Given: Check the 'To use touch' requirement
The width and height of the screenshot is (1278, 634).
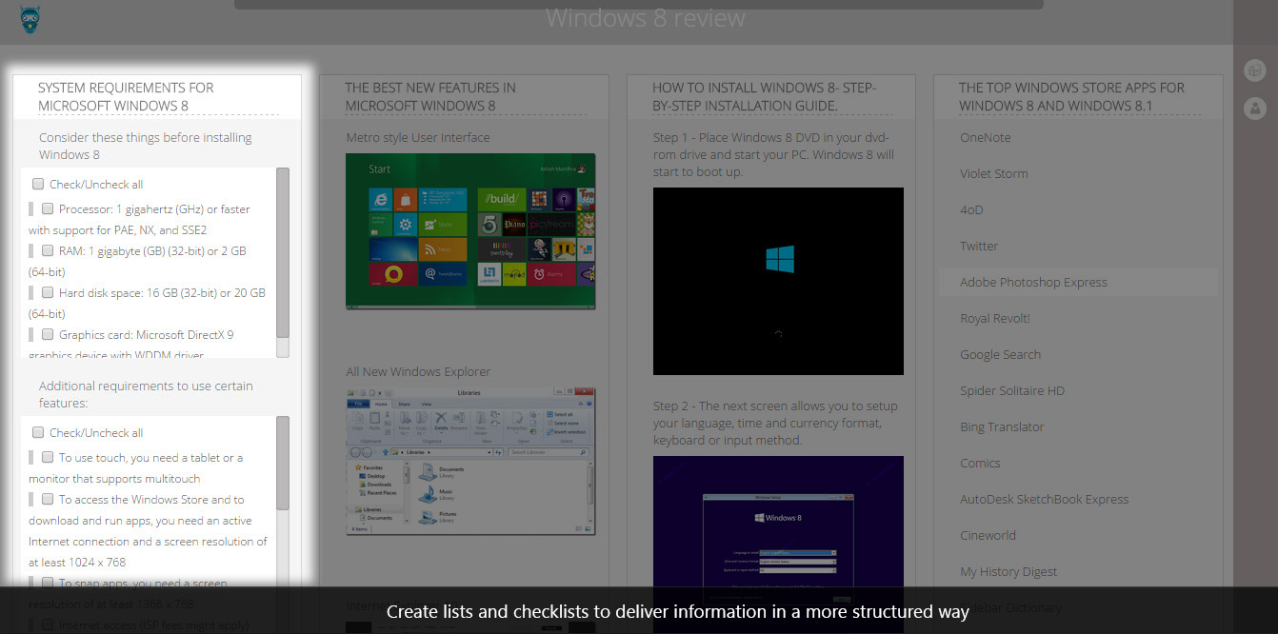Looking at the screenshot, I should (48, 457).
